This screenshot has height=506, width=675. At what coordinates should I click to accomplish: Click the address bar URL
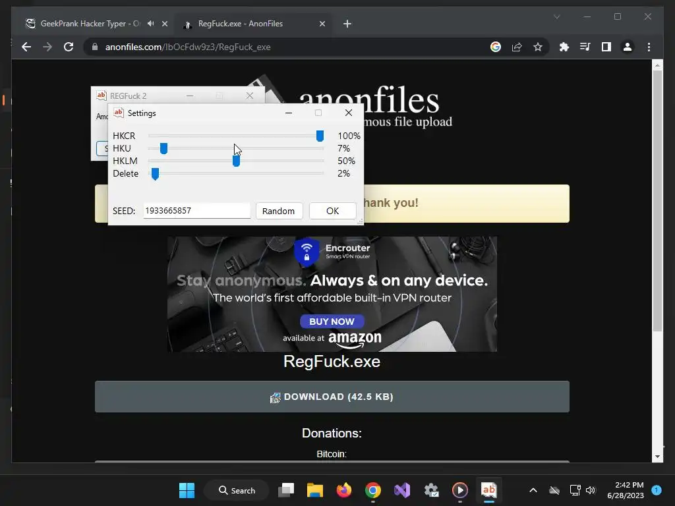pyautogui.click(x=188, y=47)
